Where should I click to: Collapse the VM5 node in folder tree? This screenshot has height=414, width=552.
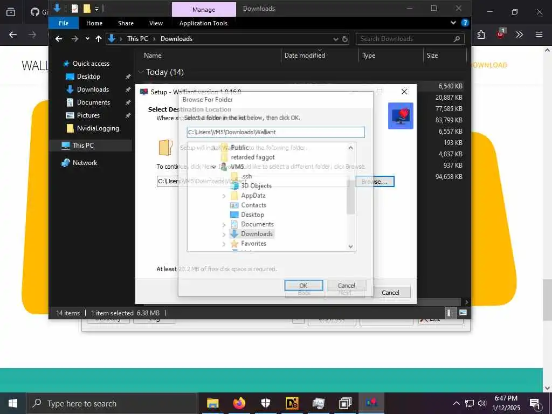click(x=213, y=167)
